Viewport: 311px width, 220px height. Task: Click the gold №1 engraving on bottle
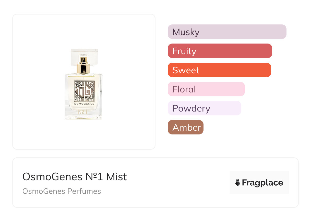(83, 112)
